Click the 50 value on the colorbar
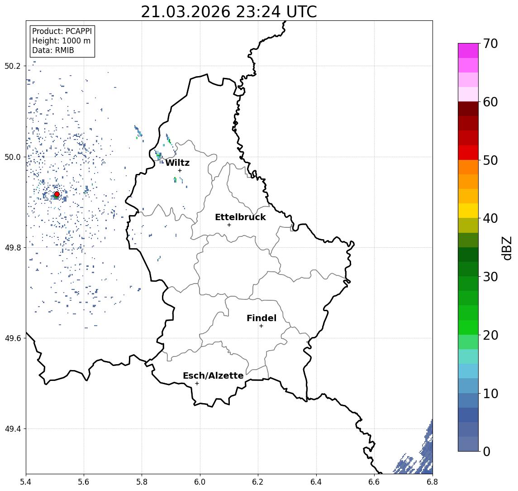Image resolution: width=518 pixels, height=491 pixels. [x=490, y=160]
